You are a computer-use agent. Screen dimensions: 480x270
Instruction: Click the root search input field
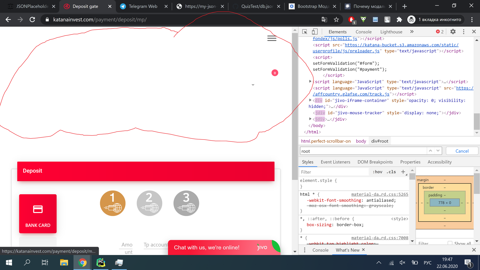(x=363, y=151)
